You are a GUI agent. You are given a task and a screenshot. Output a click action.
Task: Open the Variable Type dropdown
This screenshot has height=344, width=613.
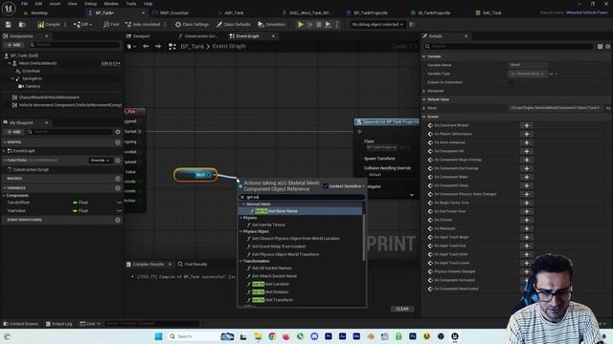(x=528, y=74)
